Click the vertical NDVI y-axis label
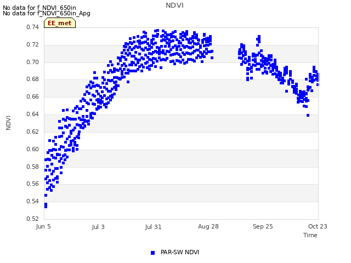351x263 pixels. click(x=8, y=123)
